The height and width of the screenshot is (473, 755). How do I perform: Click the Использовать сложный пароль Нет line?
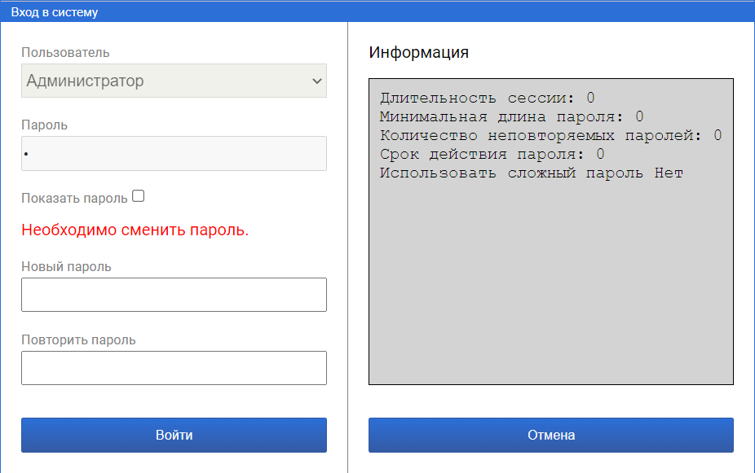[x=531, y=173]
